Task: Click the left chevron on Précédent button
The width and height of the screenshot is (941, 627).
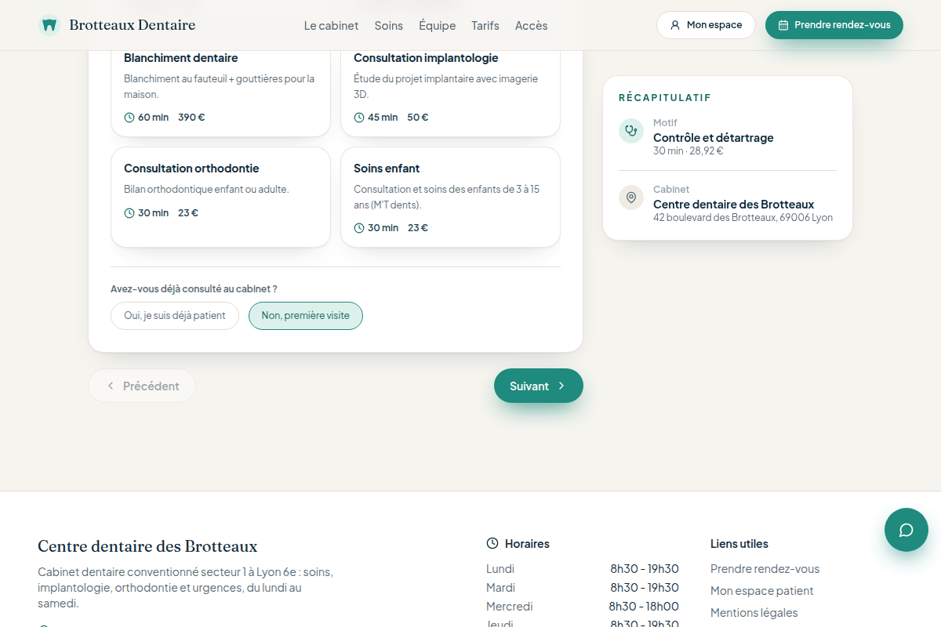Action: pyautogui.click(x=111, y=386)
